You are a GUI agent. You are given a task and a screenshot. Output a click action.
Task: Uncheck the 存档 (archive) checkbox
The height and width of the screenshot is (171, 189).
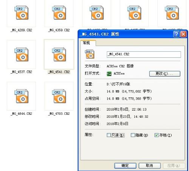pos(156,135)
